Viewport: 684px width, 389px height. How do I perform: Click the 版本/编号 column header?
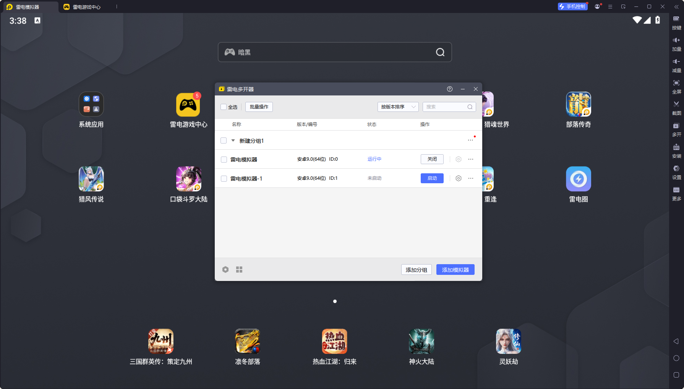tap(307, 124)
